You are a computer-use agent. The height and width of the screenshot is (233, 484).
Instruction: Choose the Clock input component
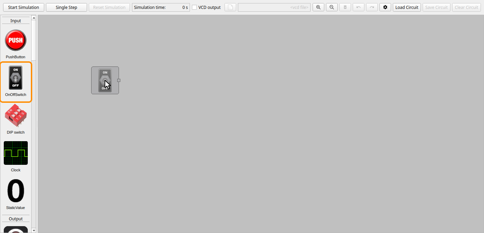pos(15,156)
